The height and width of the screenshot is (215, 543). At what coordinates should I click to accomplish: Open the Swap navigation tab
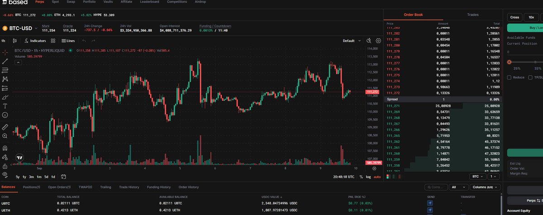point(71,2)
